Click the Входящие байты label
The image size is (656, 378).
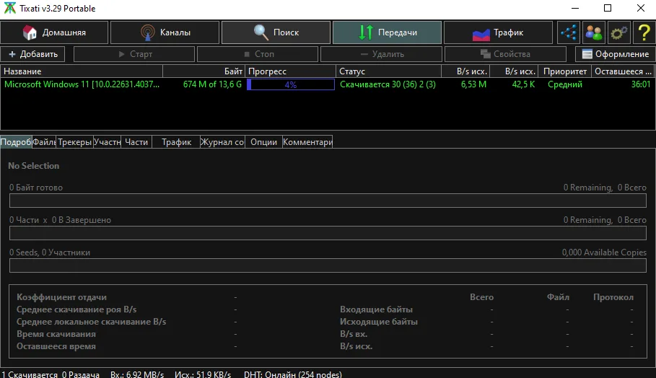[376, 309]
